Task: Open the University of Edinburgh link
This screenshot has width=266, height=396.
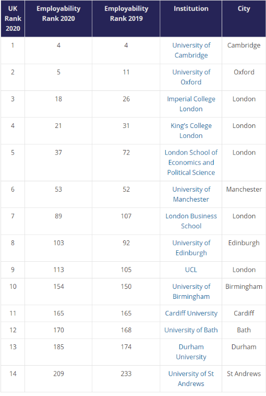Action: coord(191,248)
